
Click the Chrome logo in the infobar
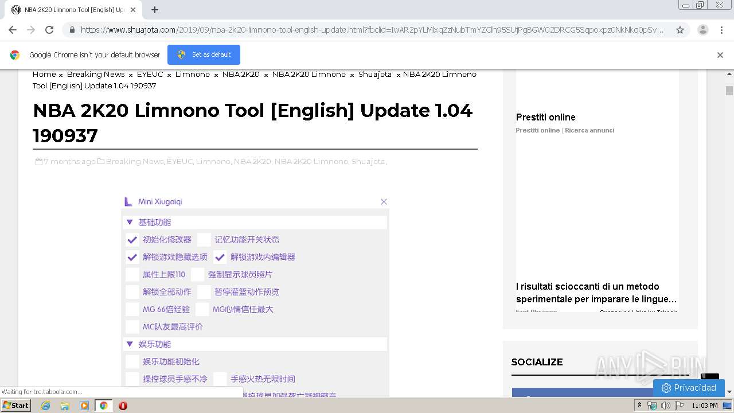15,55
